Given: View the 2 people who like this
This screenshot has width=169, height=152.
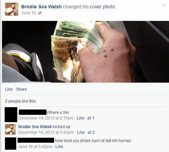Looking at the screenshot, I should point(21,101).
